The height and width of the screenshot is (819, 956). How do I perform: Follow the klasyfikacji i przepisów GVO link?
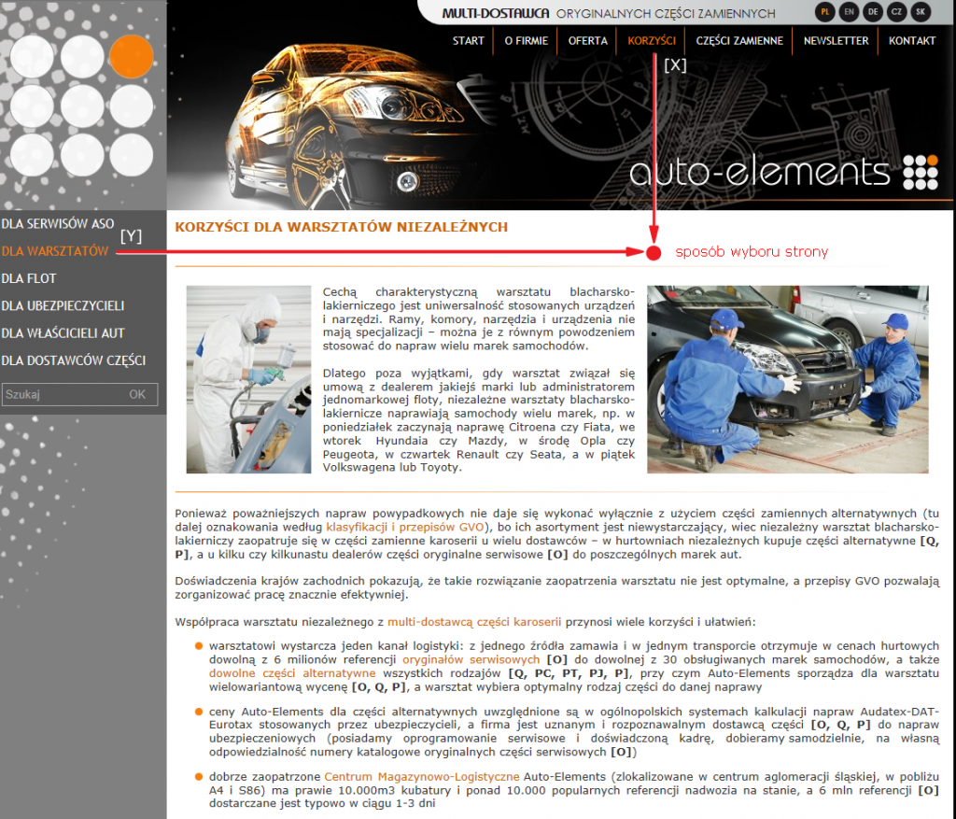click(405, 527)
